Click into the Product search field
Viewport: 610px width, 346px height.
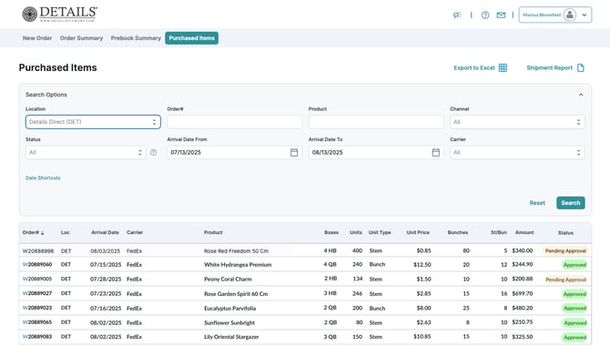(x=376, y=122)
